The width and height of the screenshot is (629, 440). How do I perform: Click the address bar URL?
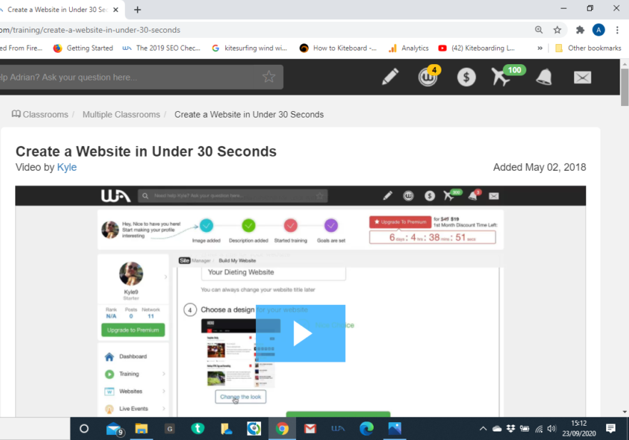[x=91, y=30]
